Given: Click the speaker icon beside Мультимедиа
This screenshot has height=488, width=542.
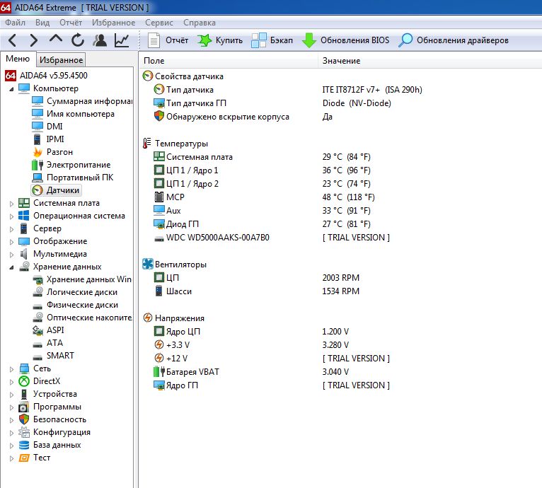Looking at the screenshot, I should (x=24, y=254).
